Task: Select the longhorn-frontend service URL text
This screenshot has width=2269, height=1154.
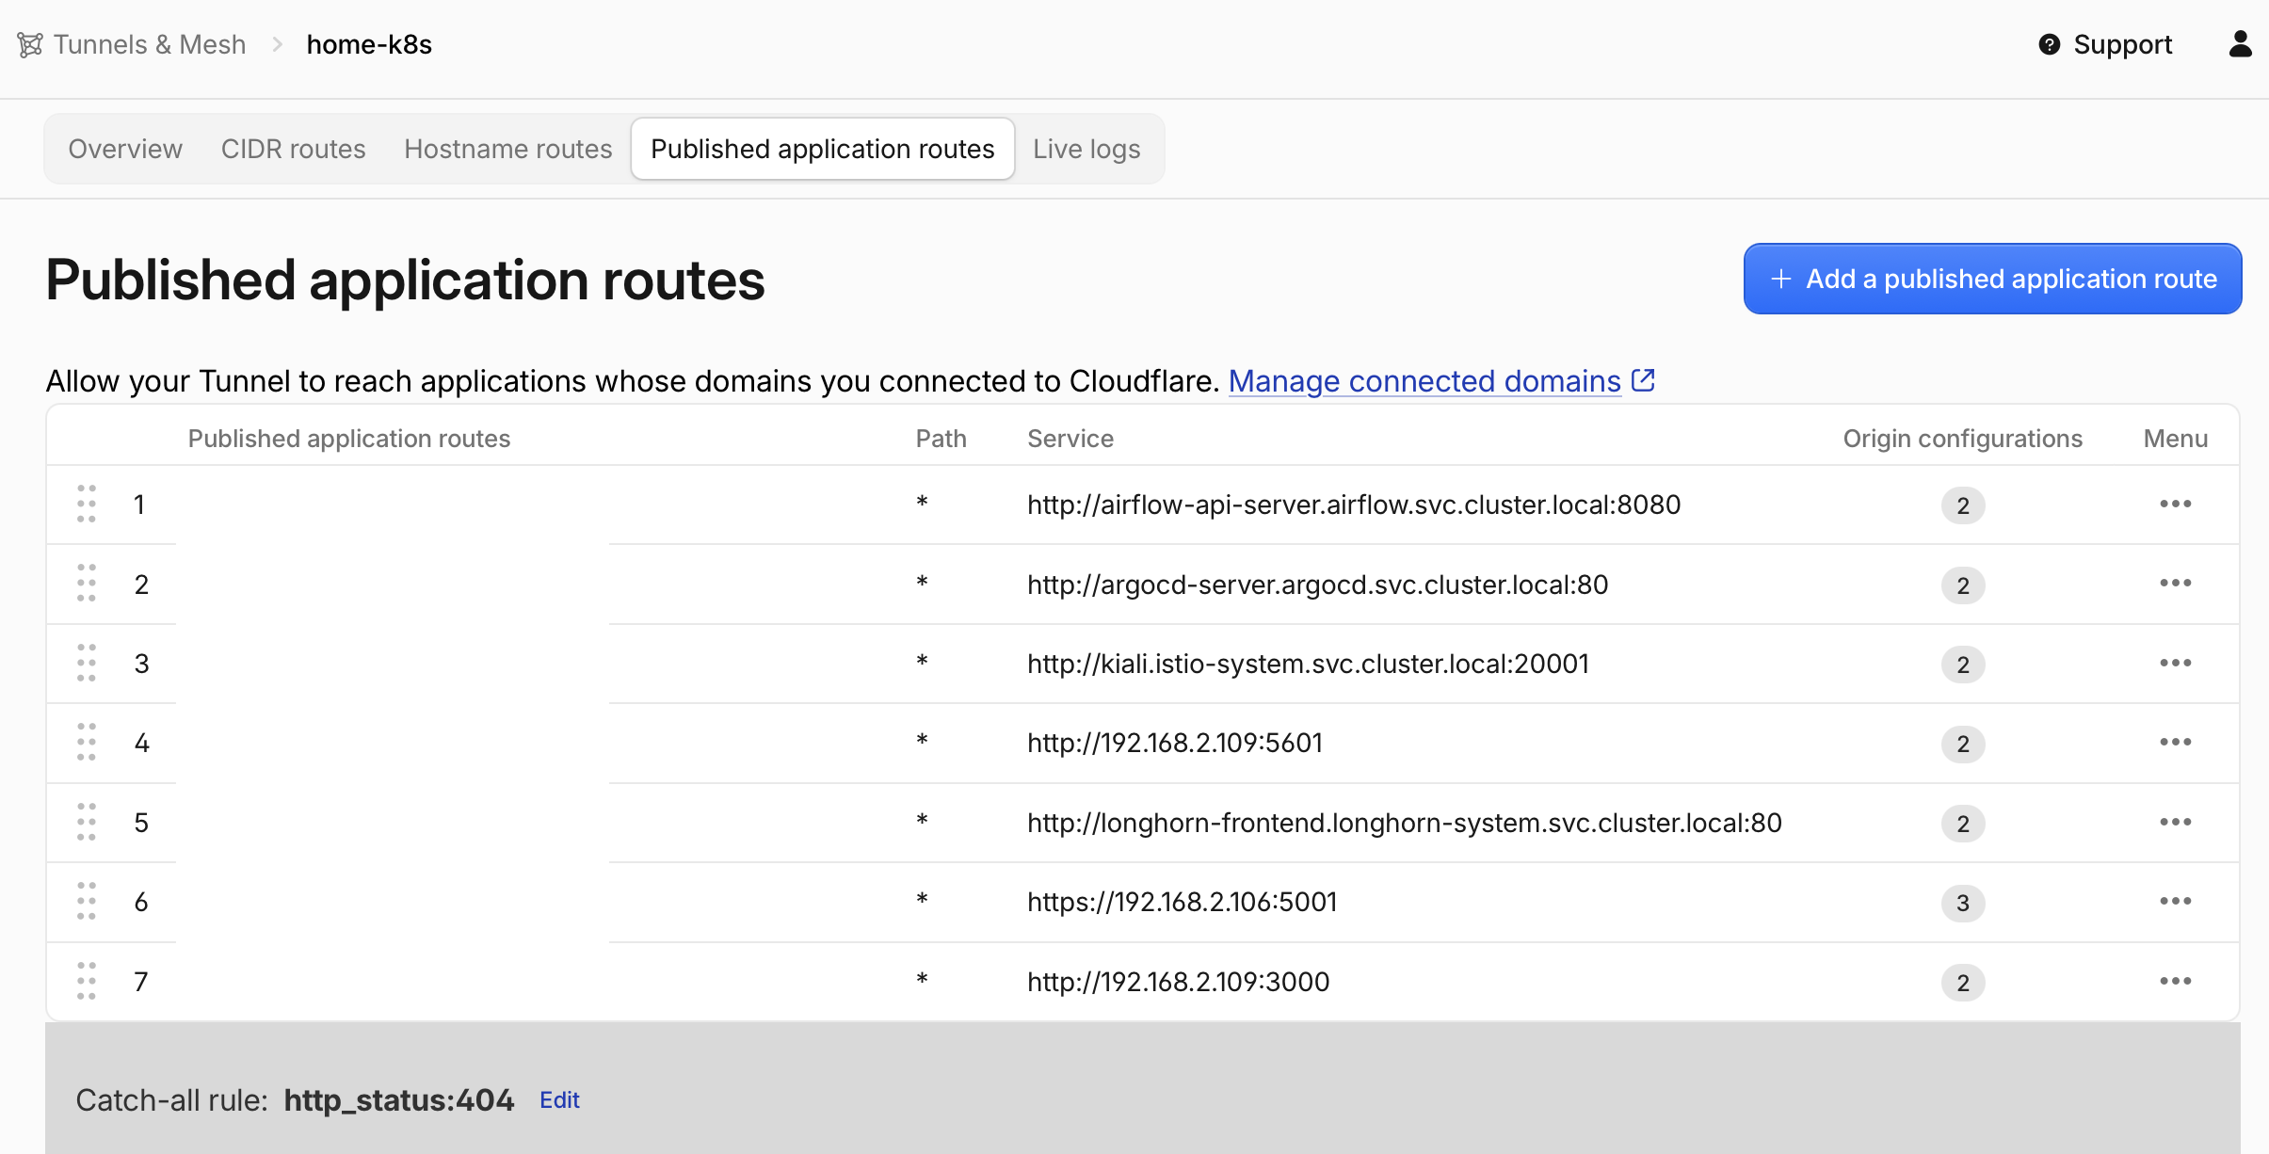Action: [1405, 823]
